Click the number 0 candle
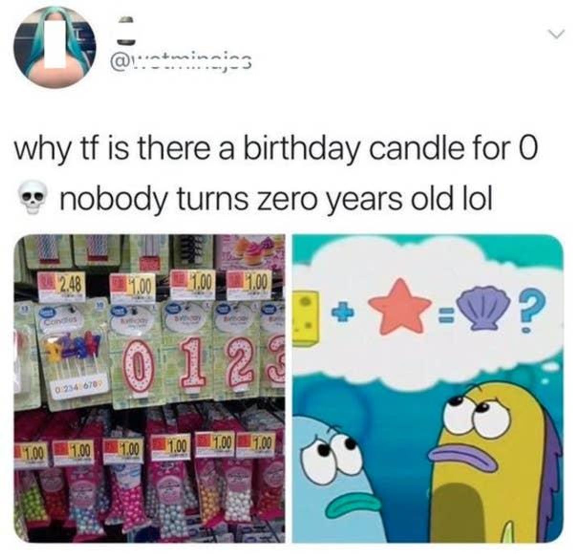573x554 pixels. tap(138, 364)
